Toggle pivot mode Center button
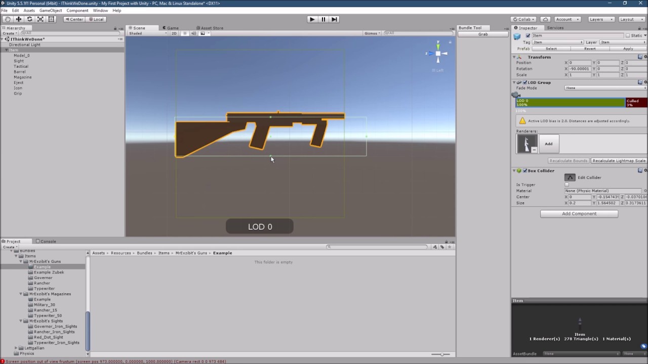Screen dimensions: 648x364 [74, 19]
